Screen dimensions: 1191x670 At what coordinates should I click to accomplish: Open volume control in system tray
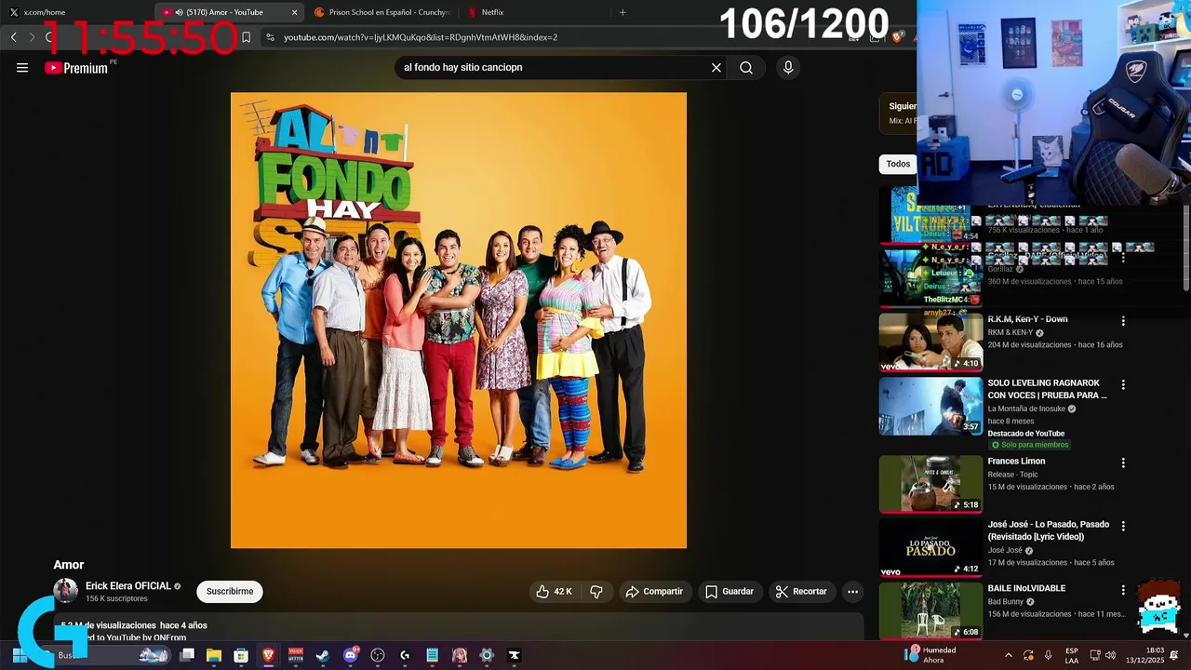coord(1110,655)
